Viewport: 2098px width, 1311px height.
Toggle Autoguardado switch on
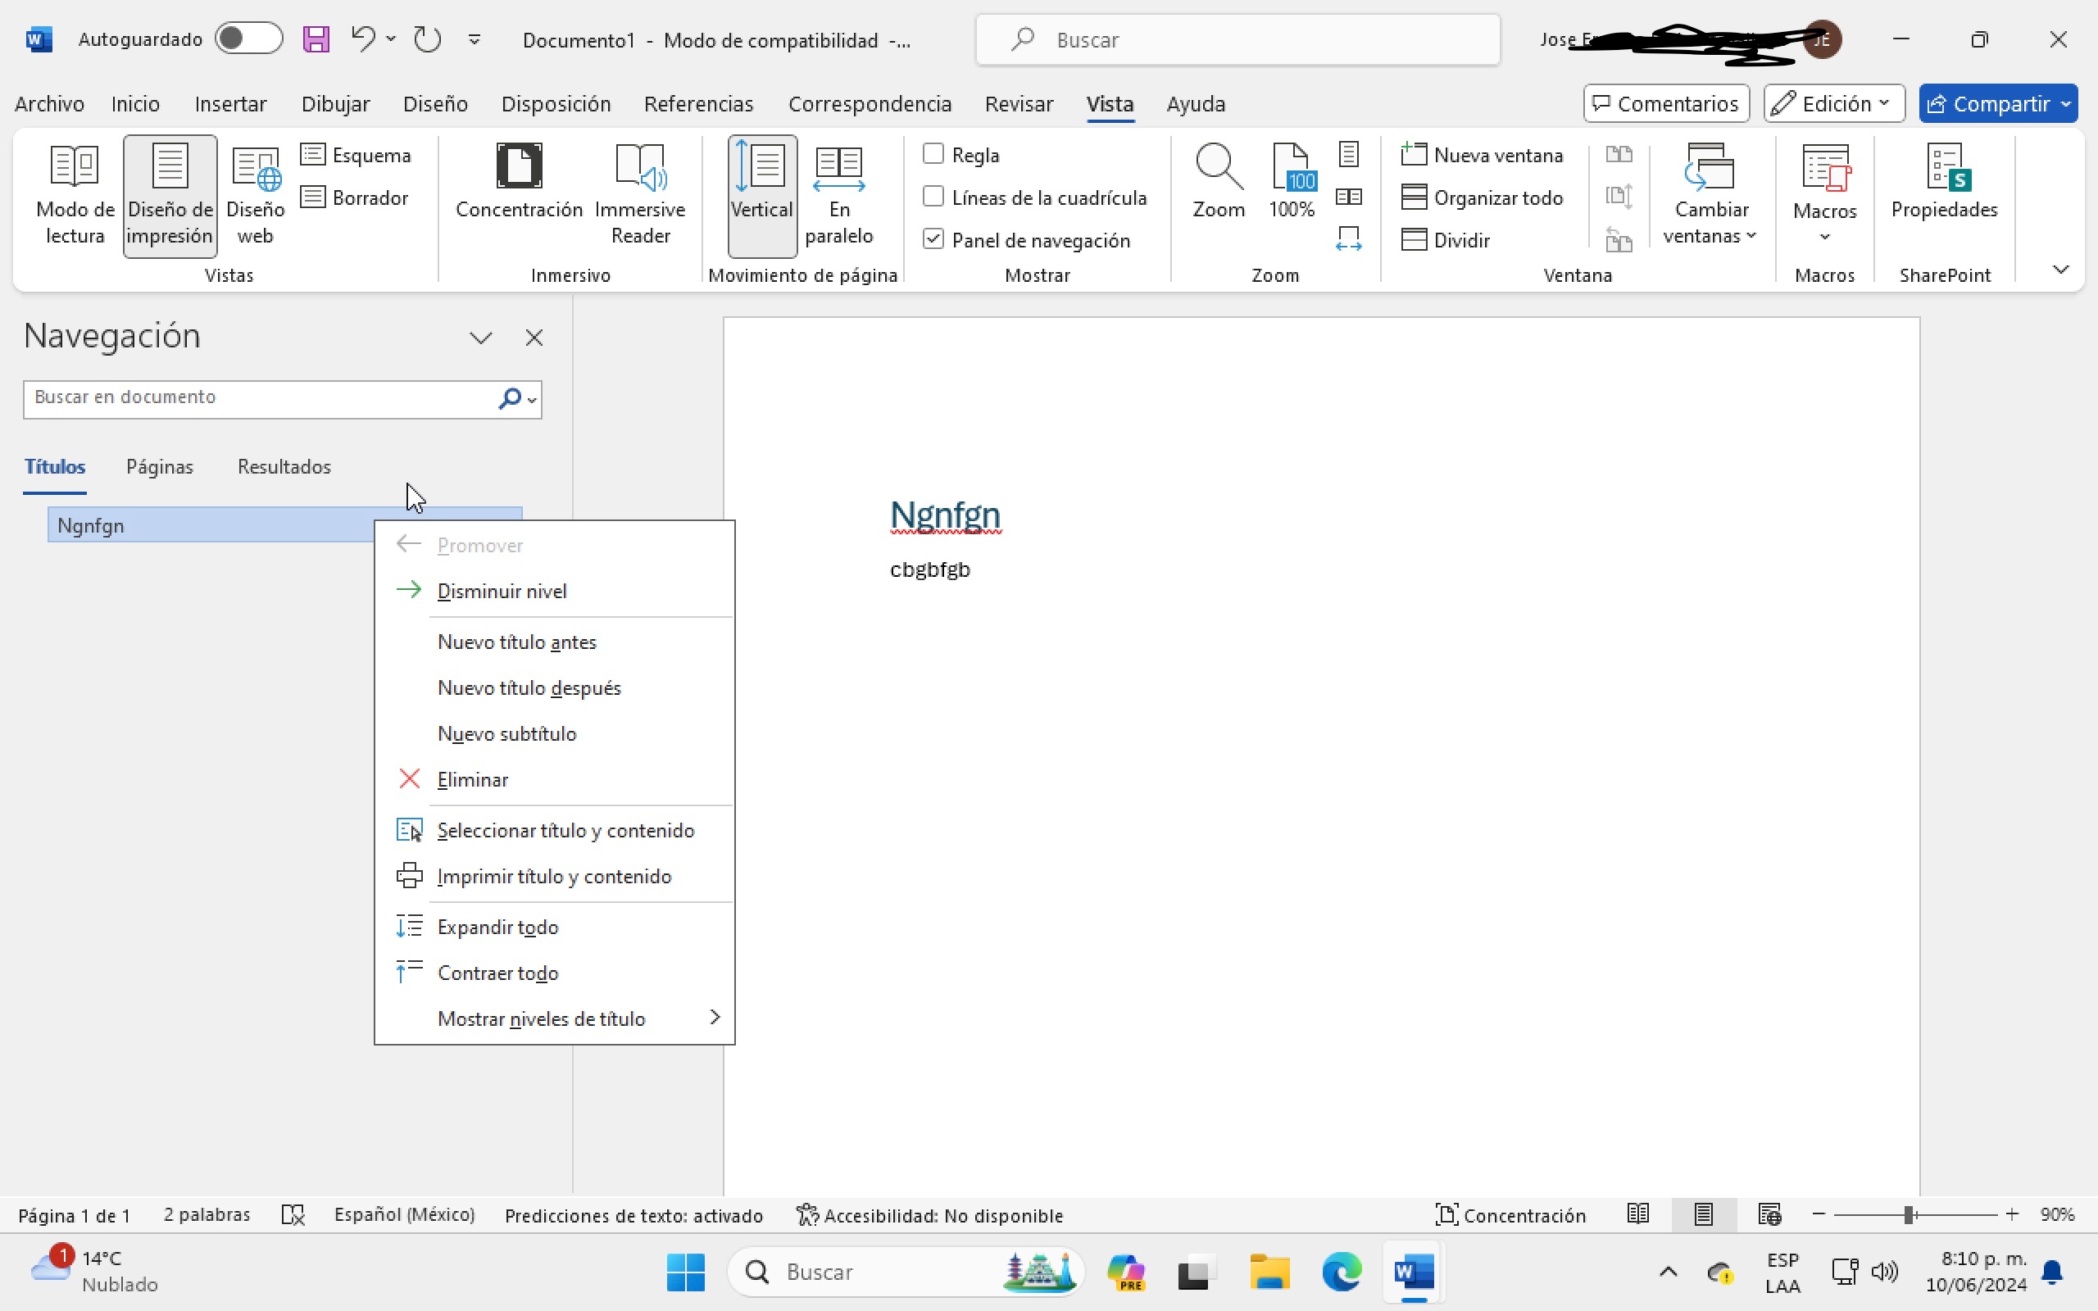[x=249, y=39]
